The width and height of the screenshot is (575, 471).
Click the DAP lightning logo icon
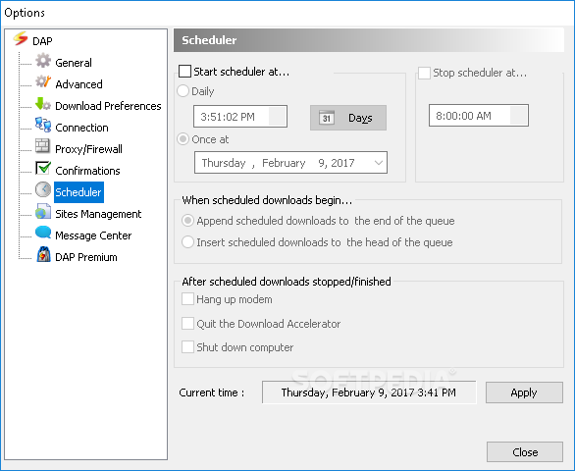coord(21,38)
